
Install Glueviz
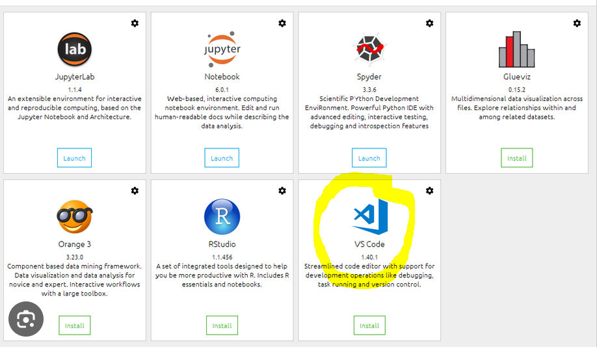[516, 158]
